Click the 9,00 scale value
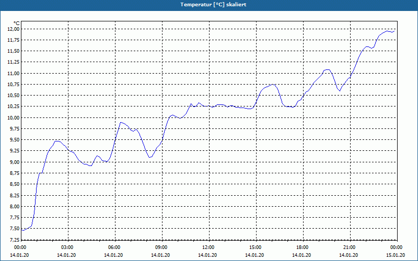The width and height of the screenshot is (418, 261). click(x=15, y=162)
